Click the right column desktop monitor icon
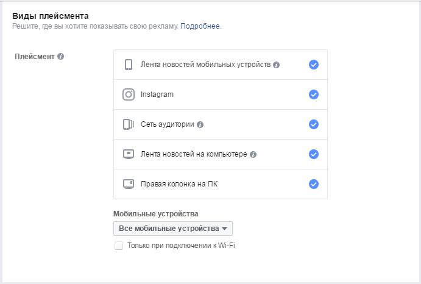Screen dimensions: 421x284 (x=129, y=184)
